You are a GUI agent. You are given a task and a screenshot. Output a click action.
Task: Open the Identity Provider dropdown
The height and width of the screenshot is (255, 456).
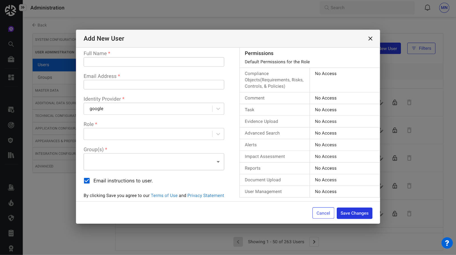pyautogui.click(x=154, y=109)
